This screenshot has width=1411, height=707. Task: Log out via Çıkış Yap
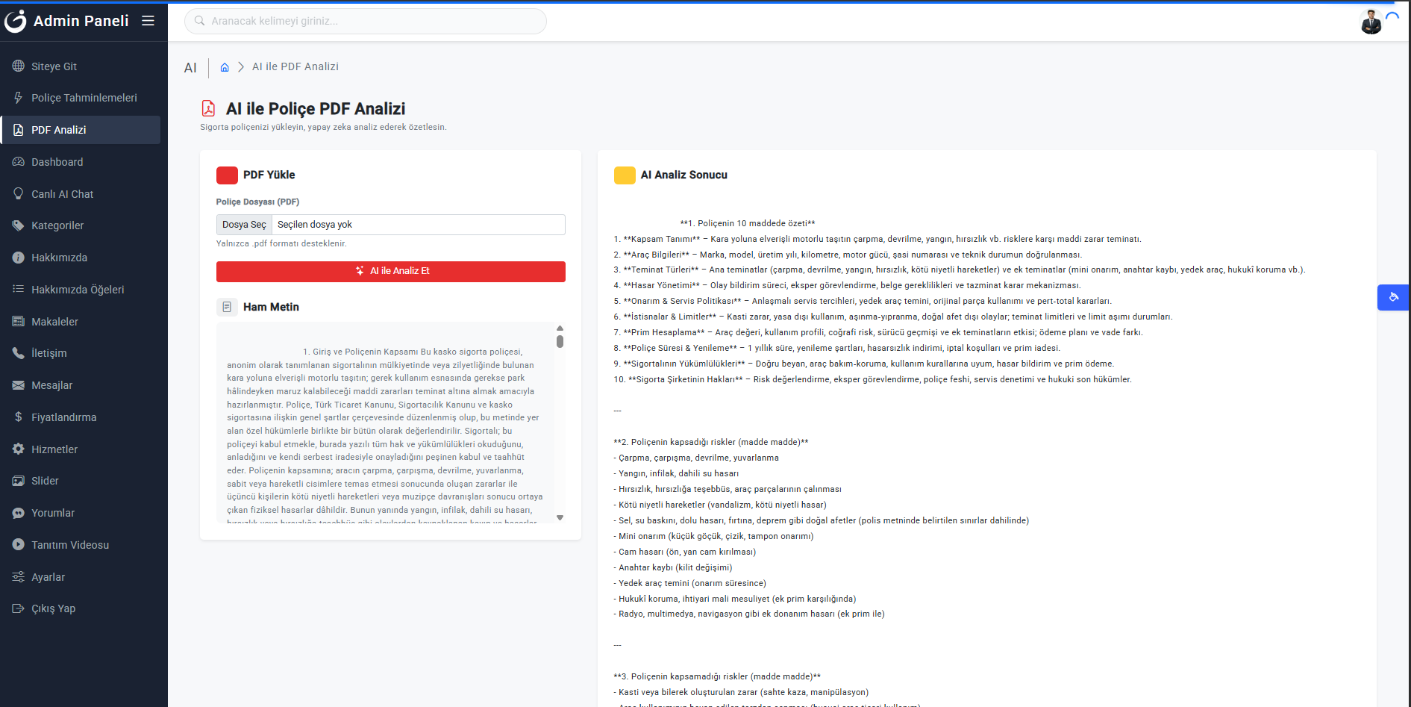[81, 608]
